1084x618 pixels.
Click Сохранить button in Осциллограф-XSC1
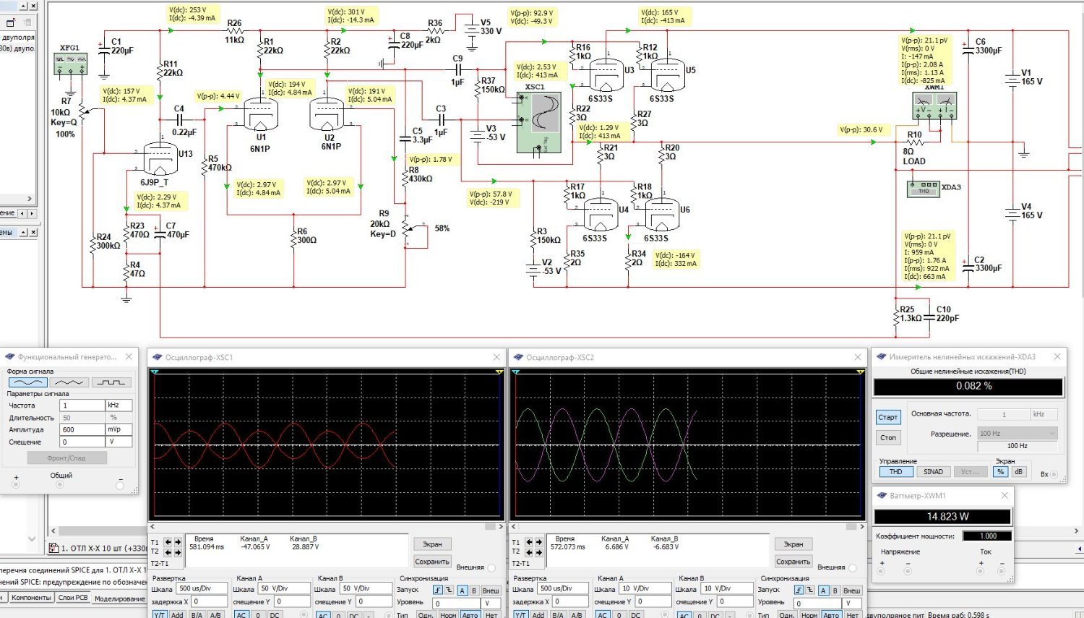(432, 562)
